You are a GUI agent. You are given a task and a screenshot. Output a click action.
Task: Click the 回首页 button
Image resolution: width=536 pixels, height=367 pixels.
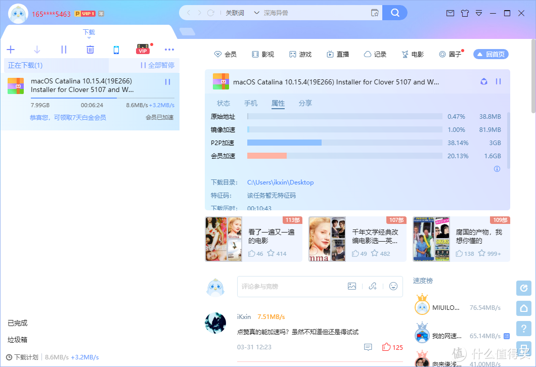tap(490, 54)
